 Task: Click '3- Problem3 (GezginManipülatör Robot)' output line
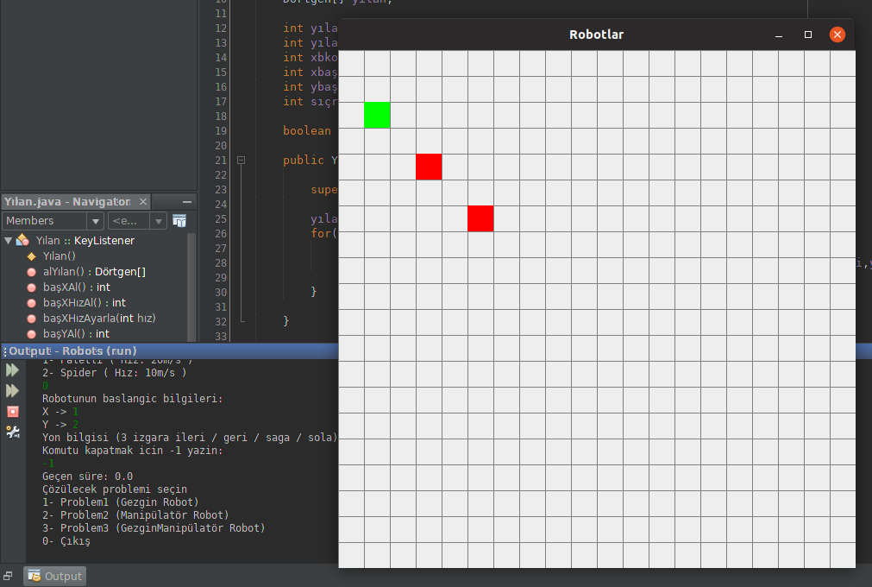[154, 528]
